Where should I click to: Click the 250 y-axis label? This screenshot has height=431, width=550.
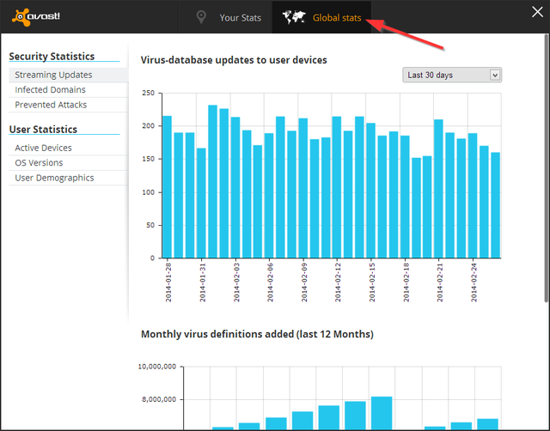point(148,93)
